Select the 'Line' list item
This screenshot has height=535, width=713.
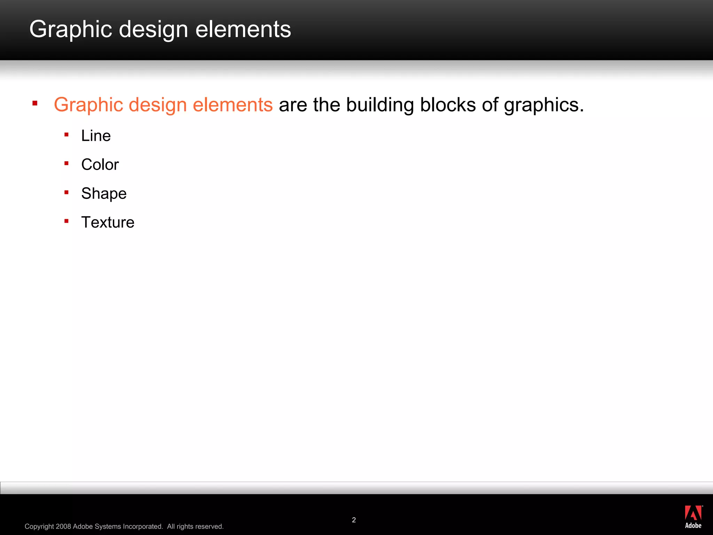coord(96,136)
